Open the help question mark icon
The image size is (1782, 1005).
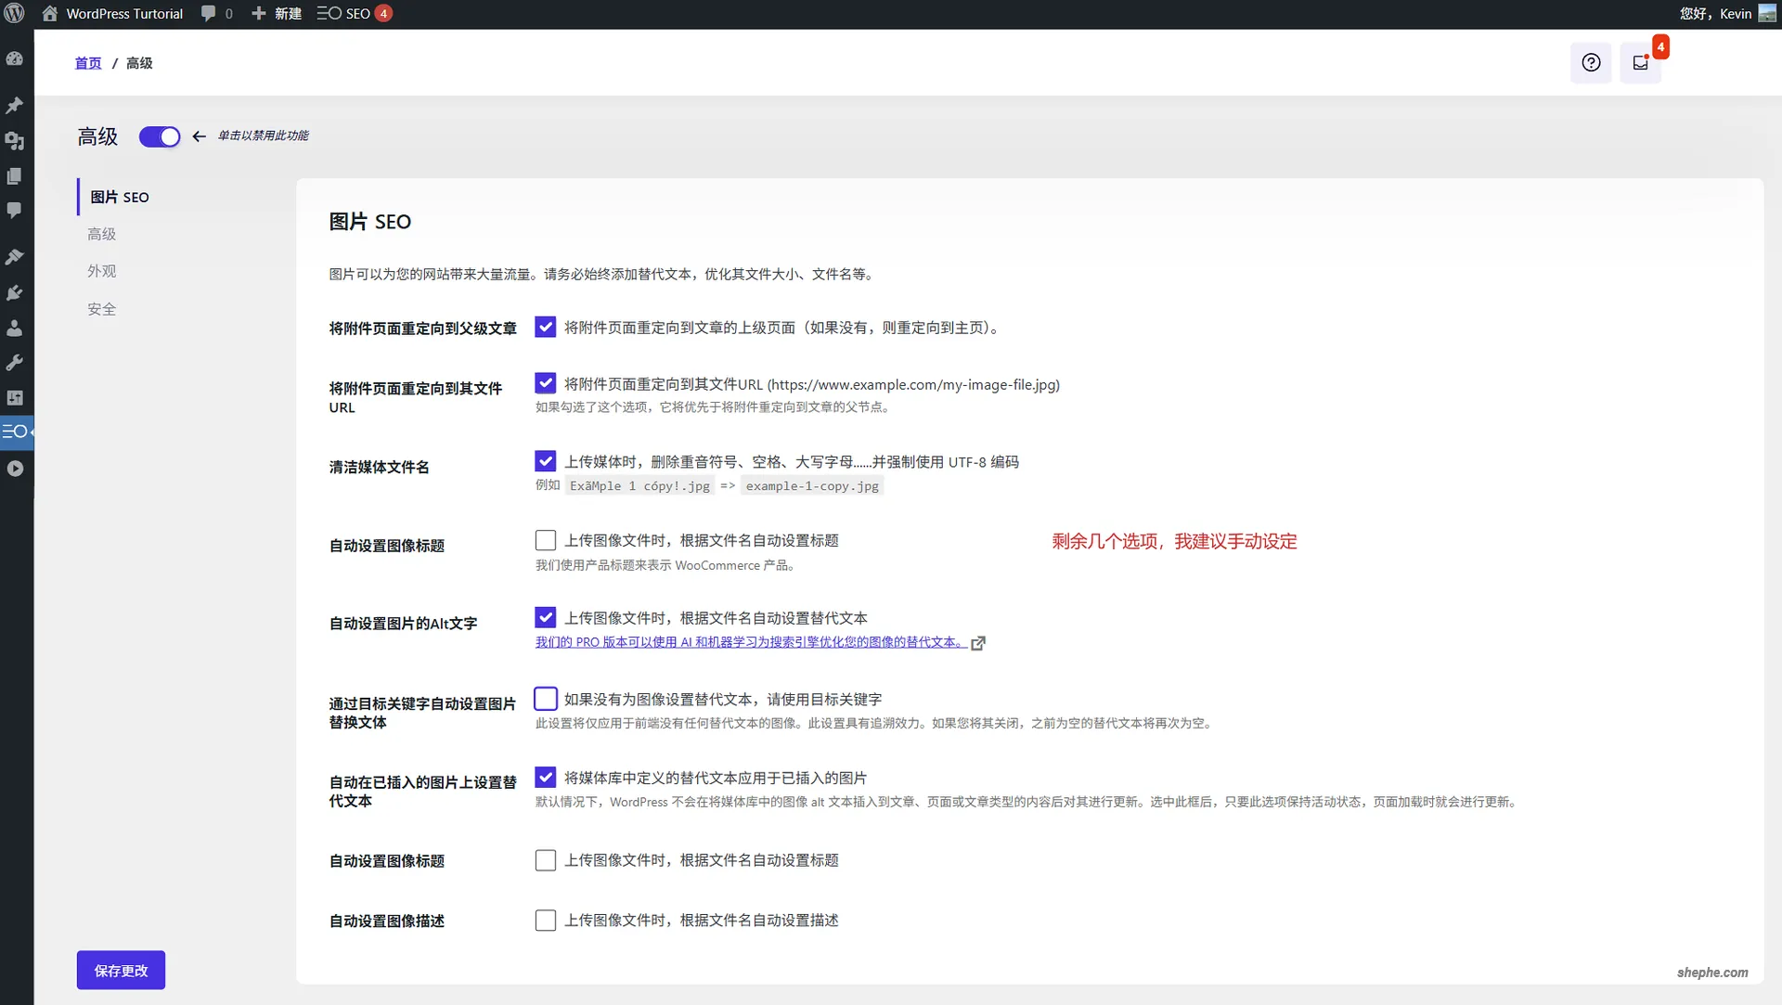[1591, 62]
